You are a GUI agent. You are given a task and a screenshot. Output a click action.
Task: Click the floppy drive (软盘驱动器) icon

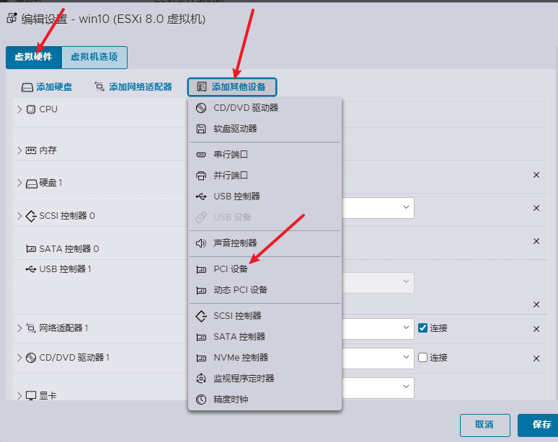coord(201,129)
